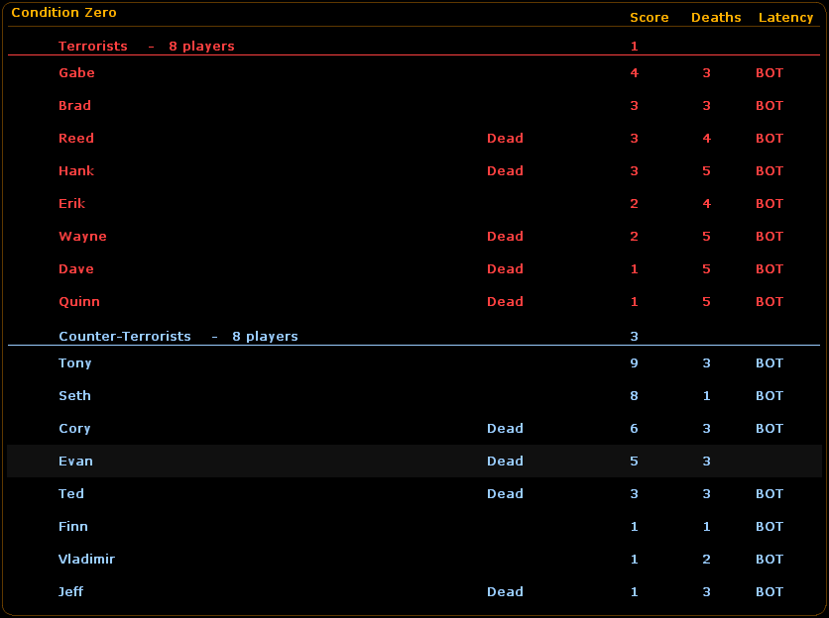Click the Latency column header

pos(786,17)
